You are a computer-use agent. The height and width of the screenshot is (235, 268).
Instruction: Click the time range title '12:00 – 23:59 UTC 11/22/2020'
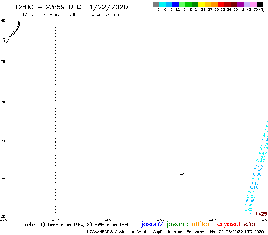tap(71, 7)
